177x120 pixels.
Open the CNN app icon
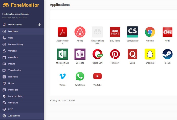[x=167, y=32]
